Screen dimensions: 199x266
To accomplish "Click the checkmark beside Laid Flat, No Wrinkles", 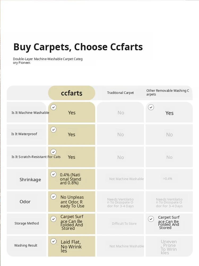I will pyautogui.click(x=54, y=241).
